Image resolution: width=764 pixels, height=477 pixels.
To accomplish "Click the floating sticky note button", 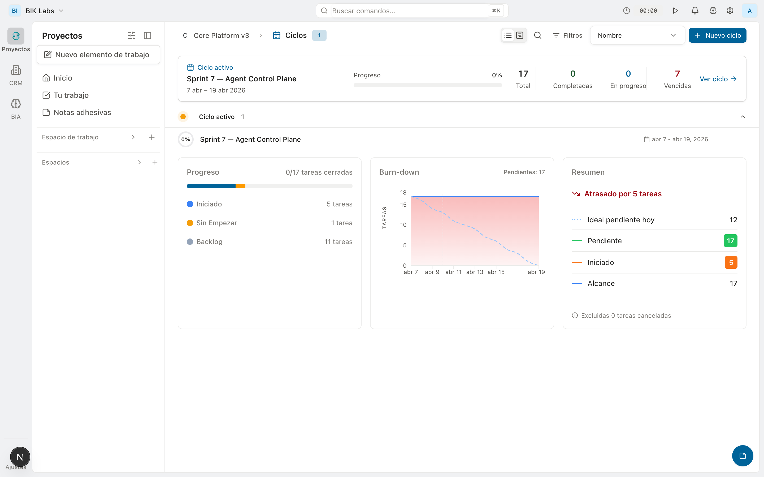I will coord(743,456).
